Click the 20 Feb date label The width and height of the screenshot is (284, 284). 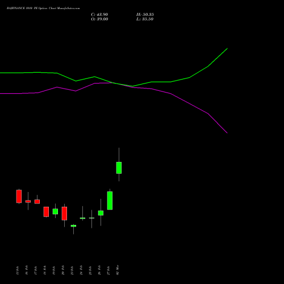tap(63, 270)
